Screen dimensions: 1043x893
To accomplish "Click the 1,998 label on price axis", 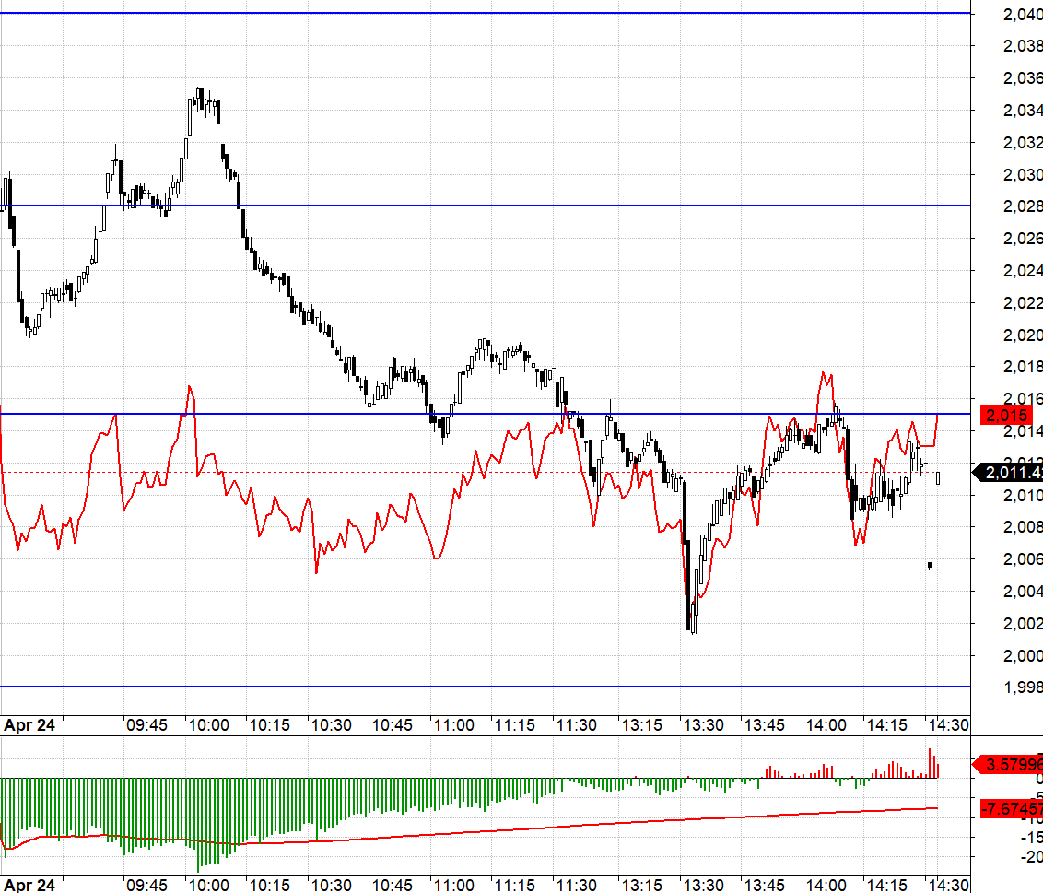I will pos(1022,687).
